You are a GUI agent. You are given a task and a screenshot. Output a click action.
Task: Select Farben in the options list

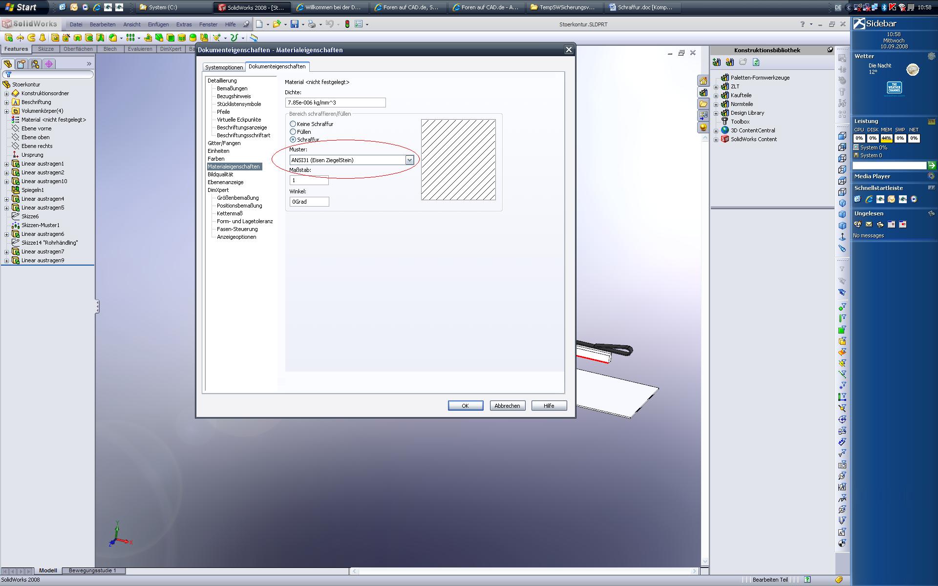[216, 159]
